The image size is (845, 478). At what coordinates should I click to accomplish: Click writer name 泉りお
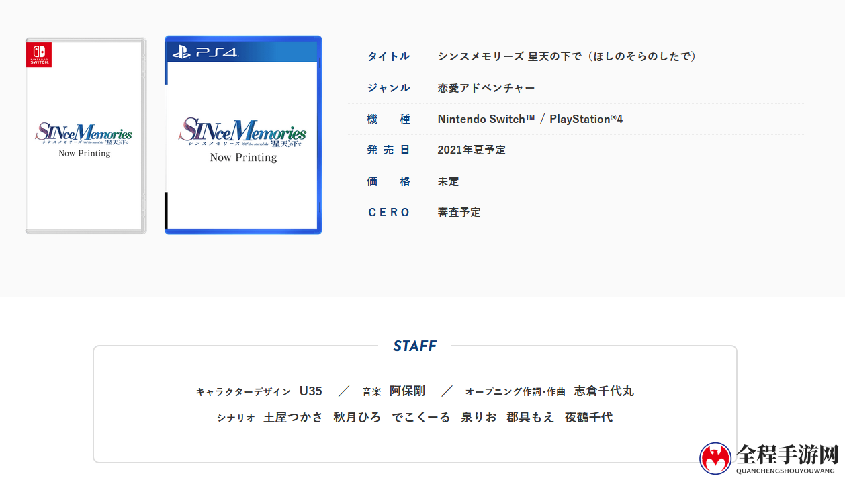point(478,417)
